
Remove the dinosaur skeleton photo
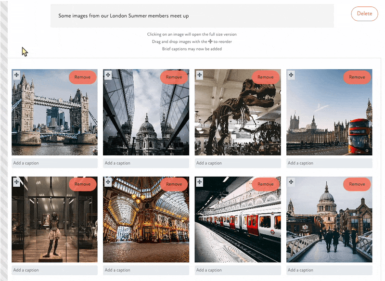(x=265, y=77)
